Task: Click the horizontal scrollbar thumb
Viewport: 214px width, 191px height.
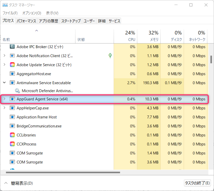Action: 63,172
